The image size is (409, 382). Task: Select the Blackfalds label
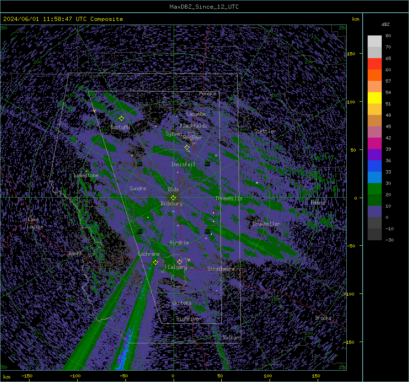tap(193, 126)
